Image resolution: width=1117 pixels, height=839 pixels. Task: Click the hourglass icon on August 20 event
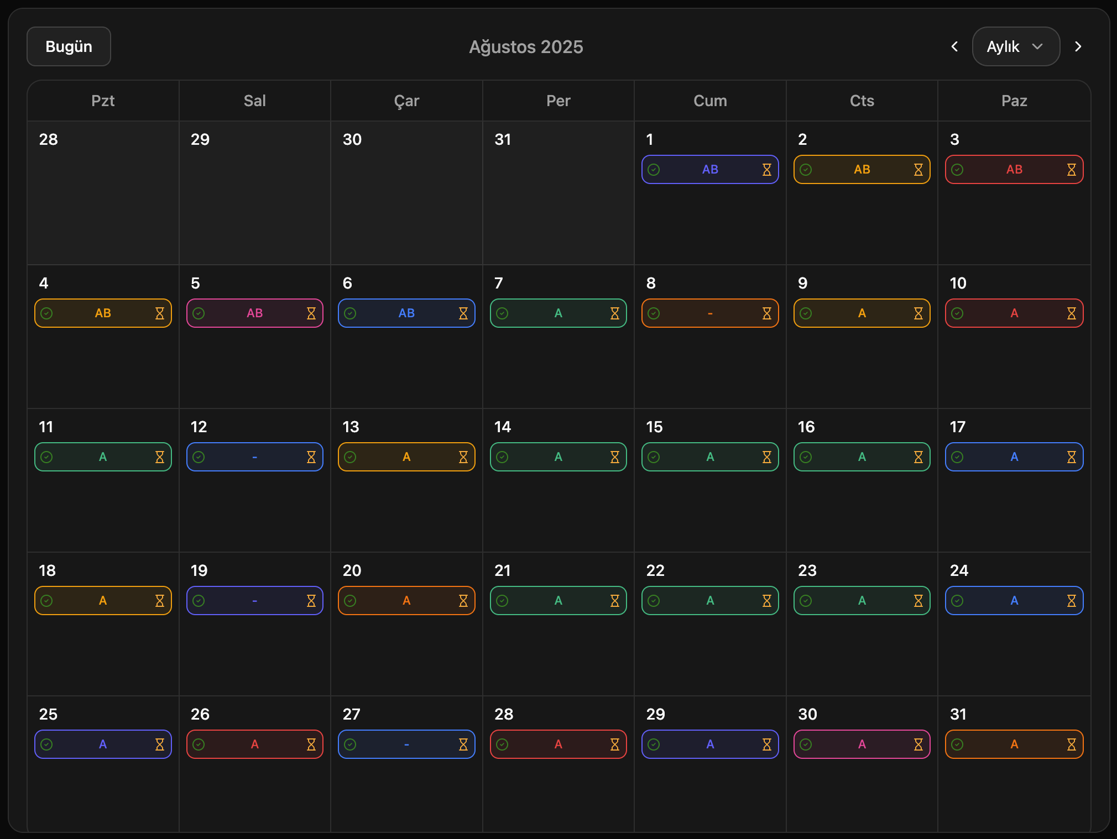[x=463, y=601]
